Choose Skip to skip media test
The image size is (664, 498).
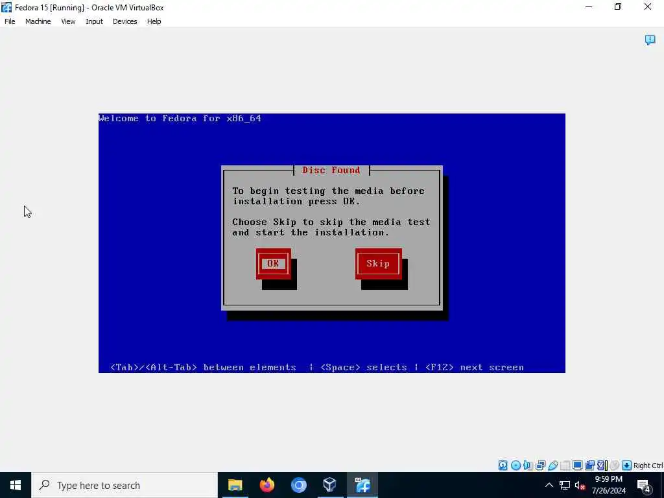click(378, 263)
